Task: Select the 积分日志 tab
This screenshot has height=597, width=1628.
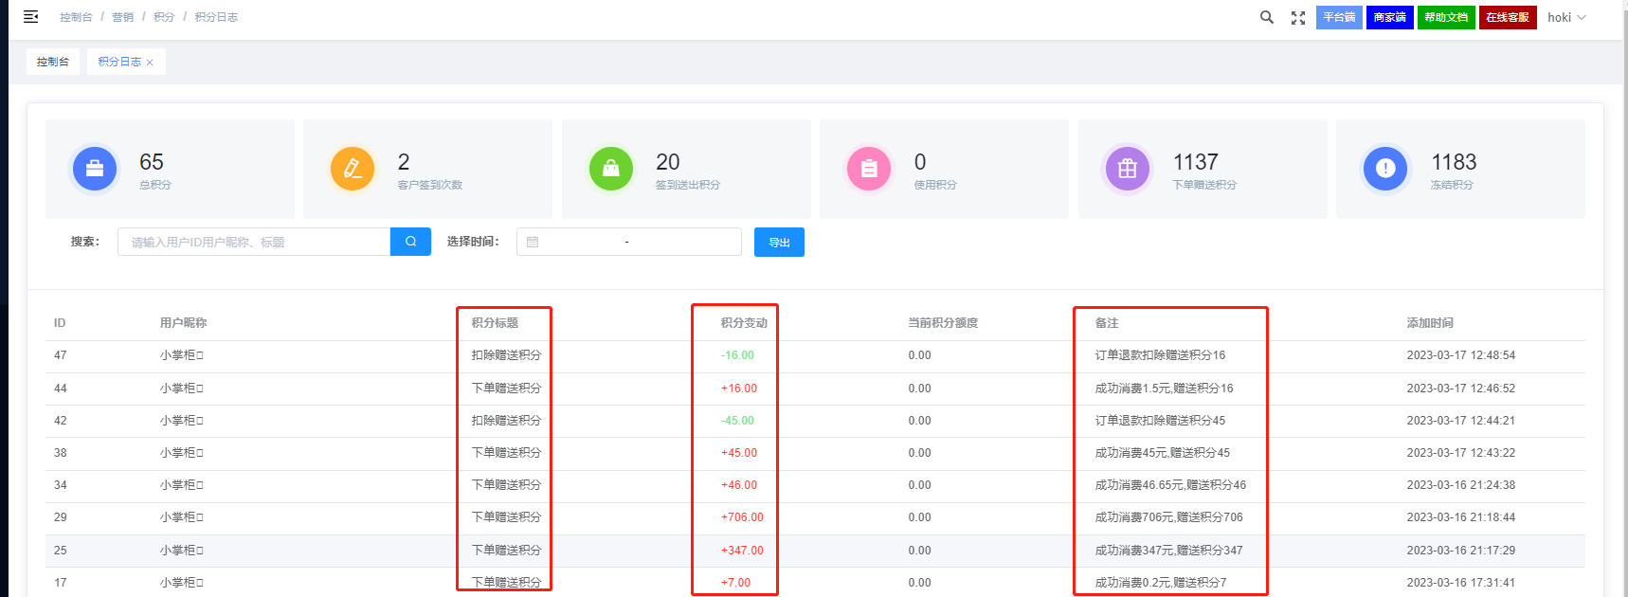Action: 118,62
